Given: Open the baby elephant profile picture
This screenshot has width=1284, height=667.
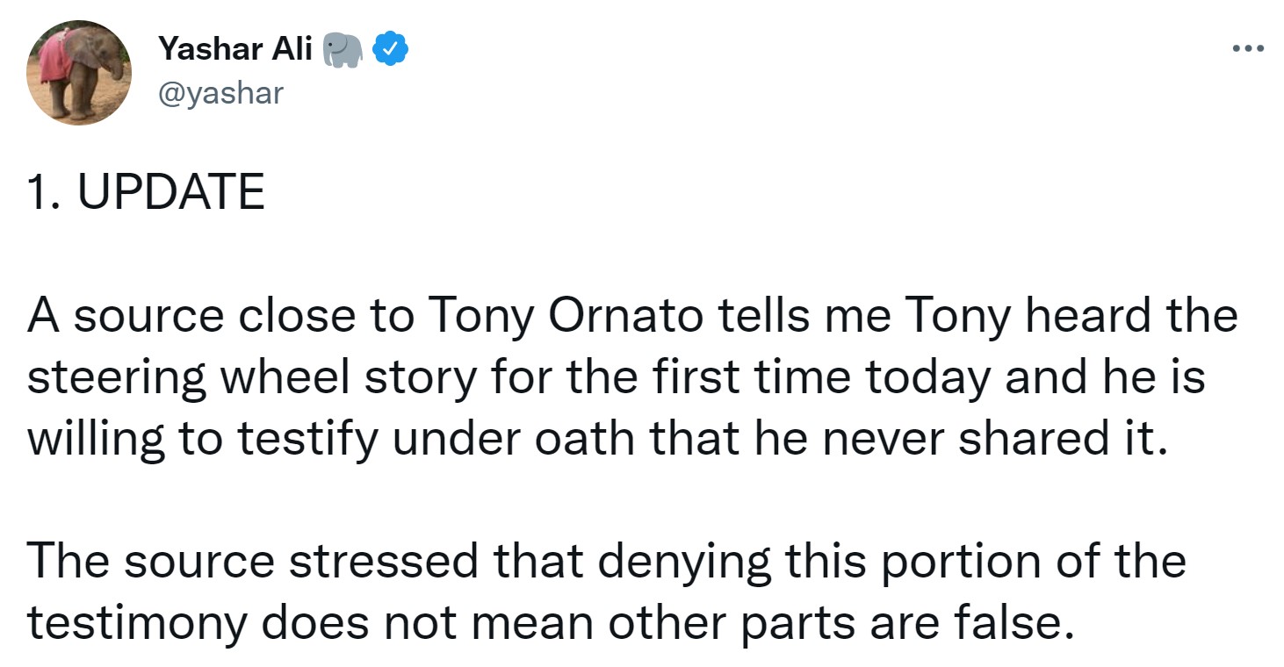Looking at the screenshot, I should [79, 73].
